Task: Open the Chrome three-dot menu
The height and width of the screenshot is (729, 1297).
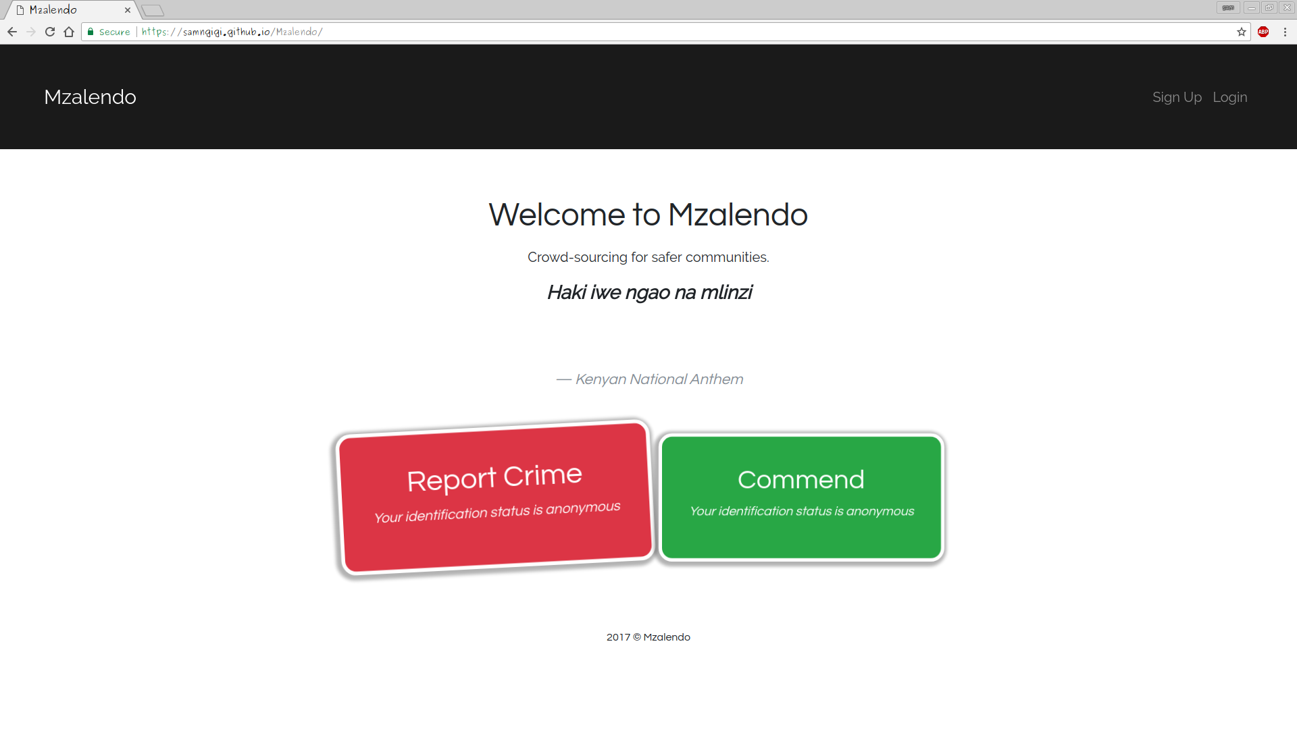Action: click(x=1285, y=32)
